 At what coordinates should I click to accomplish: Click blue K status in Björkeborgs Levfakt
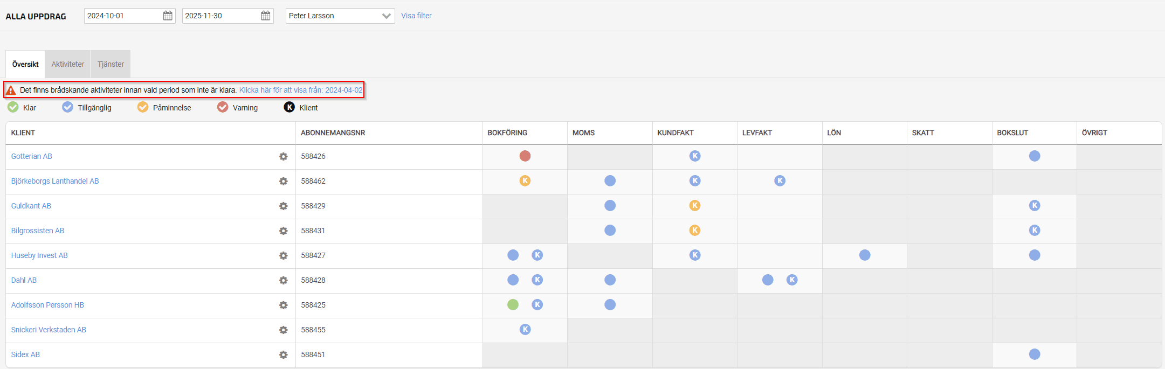tap(780, 180)
